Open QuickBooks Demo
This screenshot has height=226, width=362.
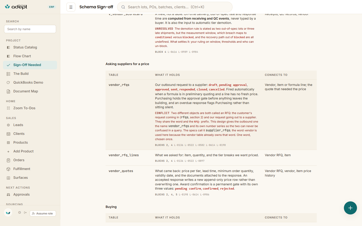click(30, 82)
